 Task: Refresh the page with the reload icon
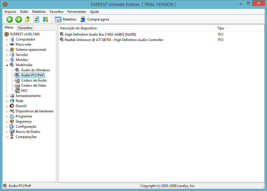pyautogui.click(x=37, y=19)
